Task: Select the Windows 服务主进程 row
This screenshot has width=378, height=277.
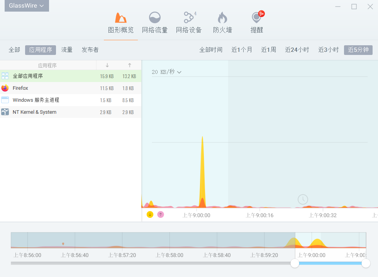Action: point(71,100)
